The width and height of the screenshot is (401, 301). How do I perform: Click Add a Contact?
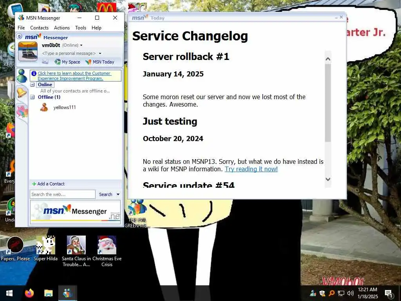pos(48,184)
